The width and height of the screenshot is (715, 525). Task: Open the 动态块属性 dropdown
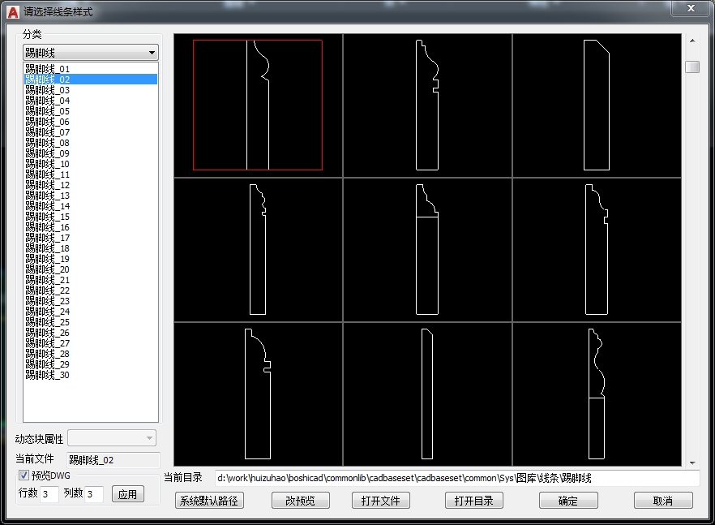(x=112, y=438)
